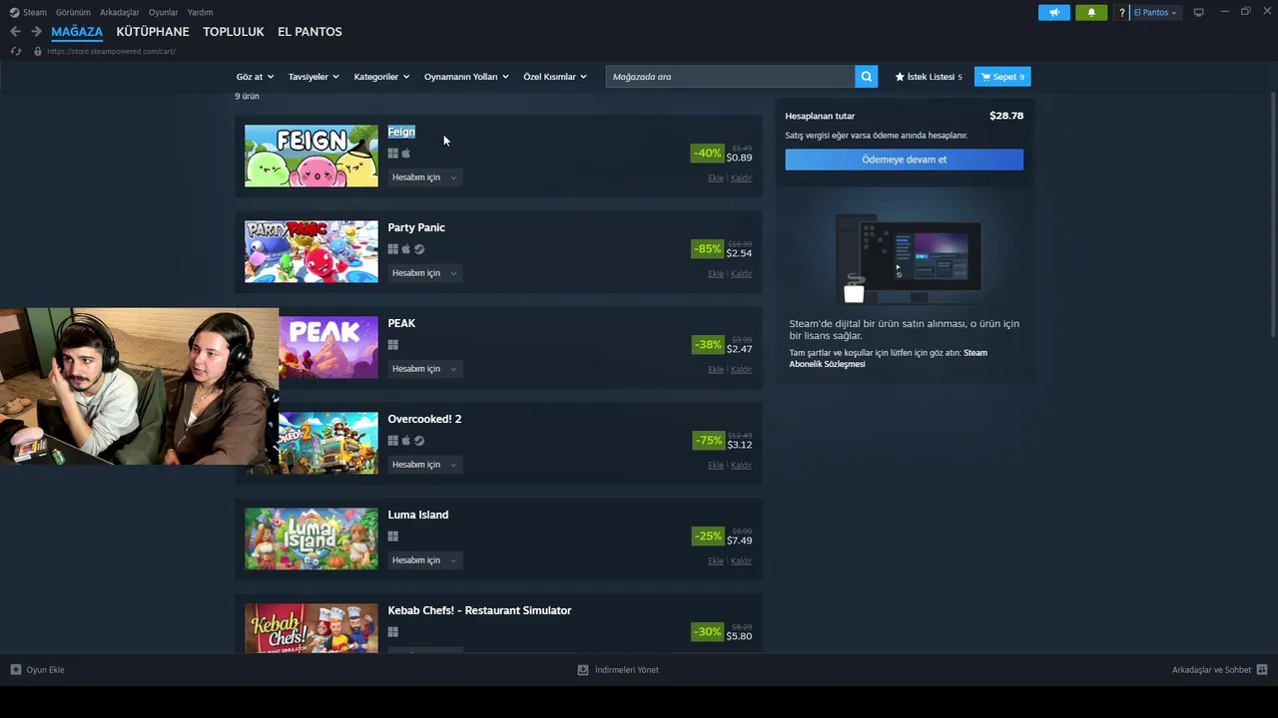1278x718 pixels.
Task: Open the Görünüm menu
Action: click(x=73, y=12)
